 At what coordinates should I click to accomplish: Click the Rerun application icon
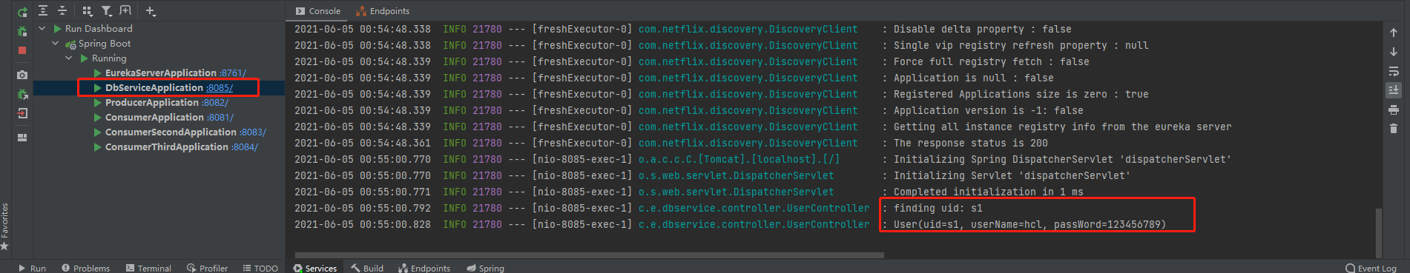click(x=22, y=12)
